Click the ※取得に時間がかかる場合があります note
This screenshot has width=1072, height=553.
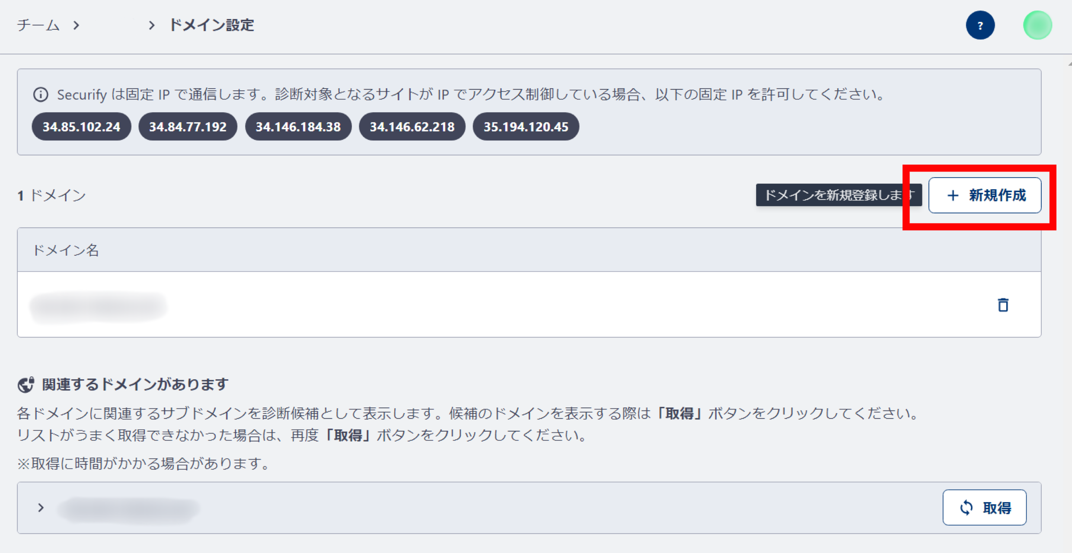(x=143, y=464)
